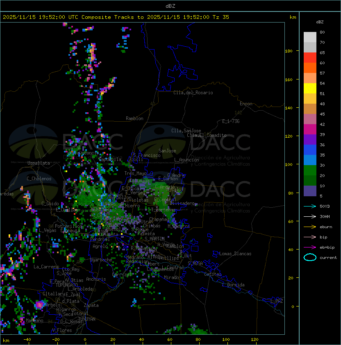Pick the purple 36-39 dBZ swatch
Viewport: 341px width, 345px height.
[x=310, y=139]
